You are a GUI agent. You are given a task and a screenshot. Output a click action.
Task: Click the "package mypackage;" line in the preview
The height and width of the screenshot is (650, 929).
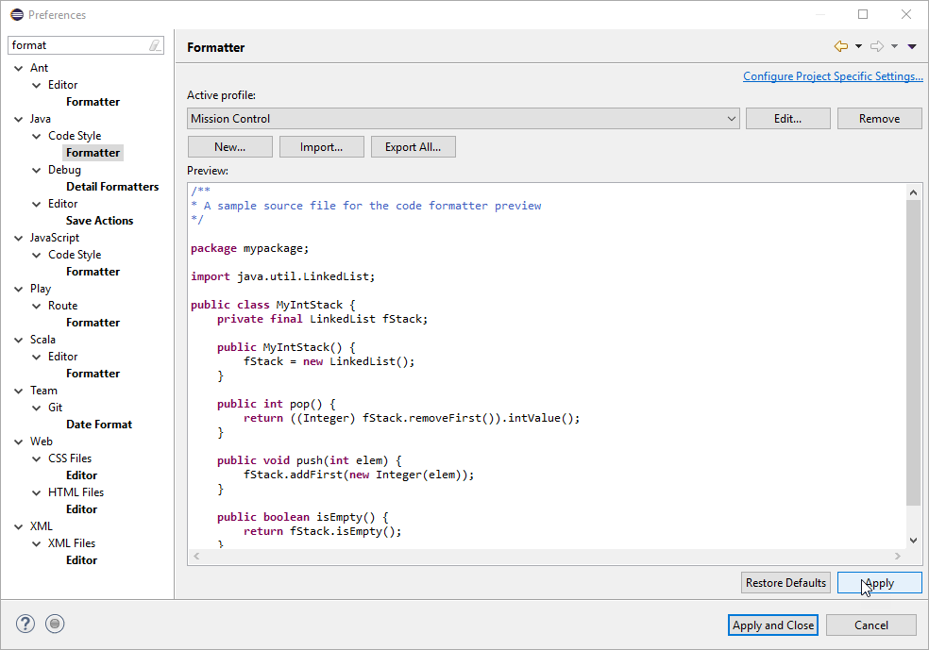coord(249,248)
